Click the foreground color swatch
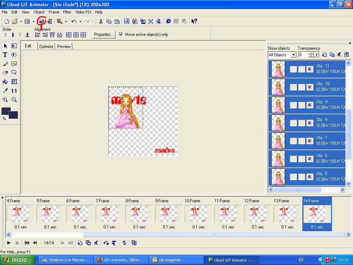This screenshot has height=265, width=353. click(x=6, y=112)
